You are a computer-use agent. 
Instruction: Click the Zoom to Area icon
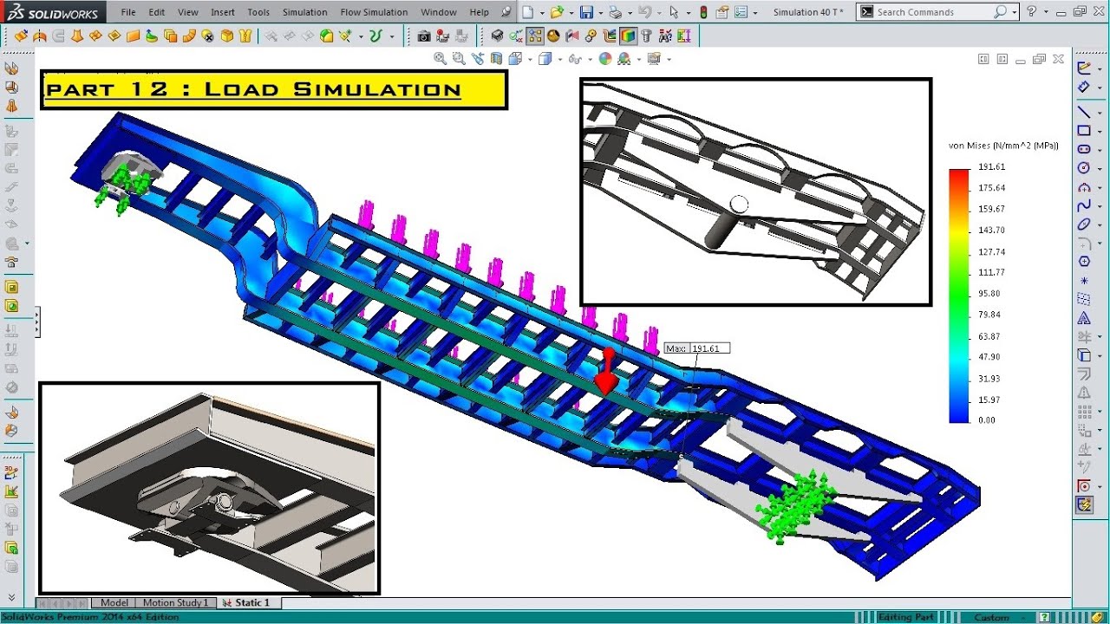pyautogui.click(x=458, y=59)
